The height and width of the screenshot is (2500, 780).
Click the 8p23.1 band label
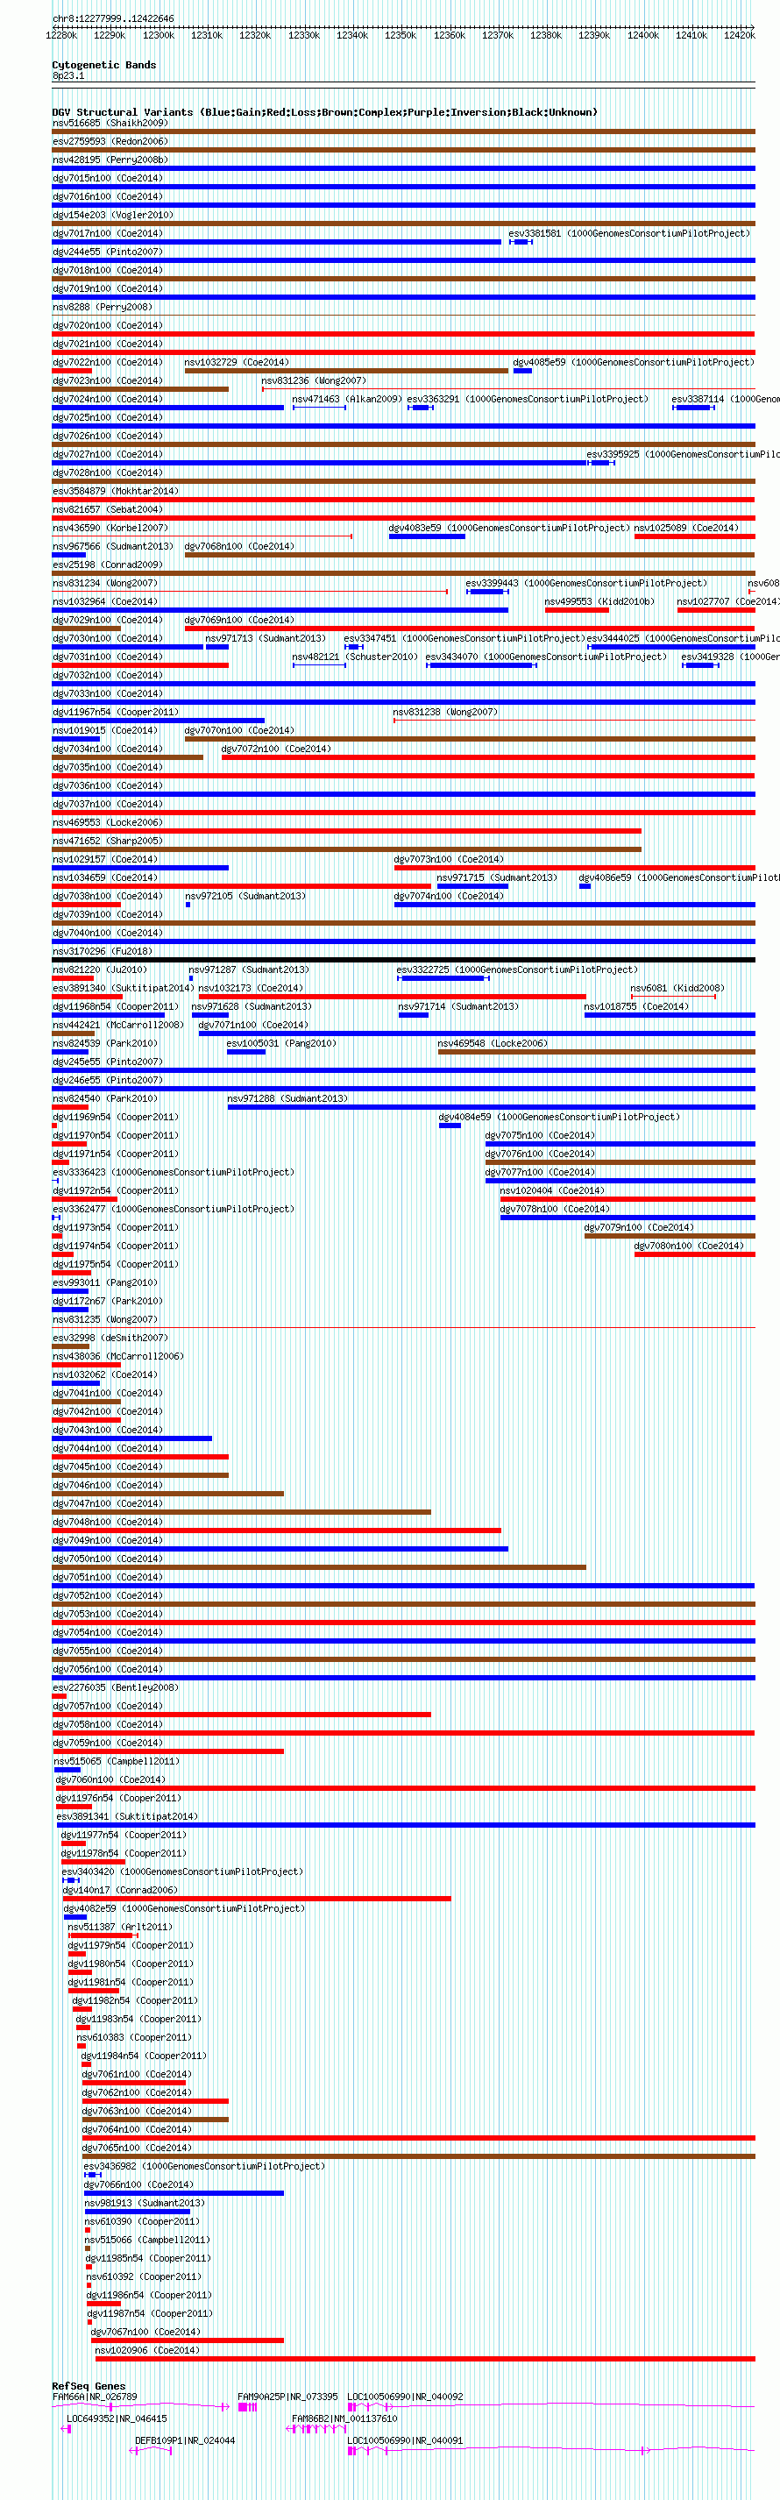67,75
